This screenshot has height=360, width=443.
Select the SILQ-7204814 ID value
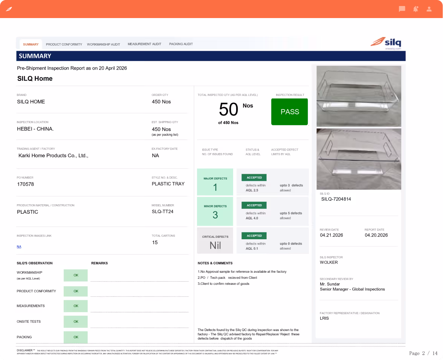pos(336,199)
